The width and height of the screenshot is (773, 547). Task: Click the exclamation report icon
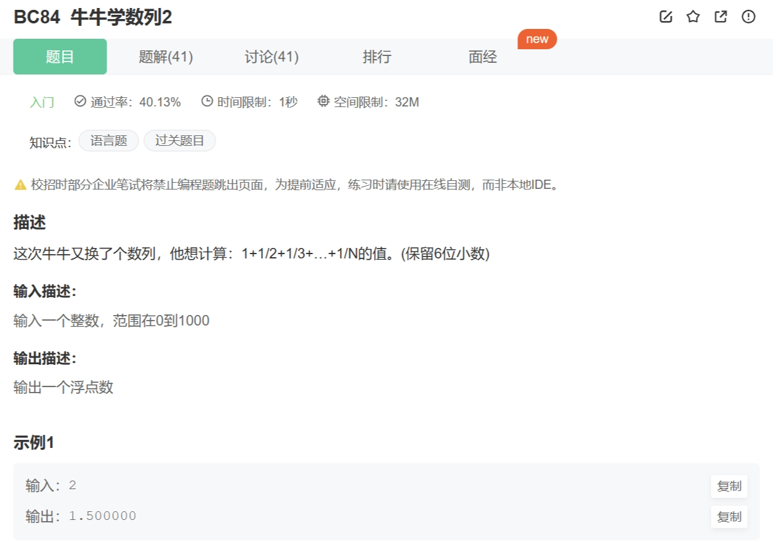click(748, 17)
